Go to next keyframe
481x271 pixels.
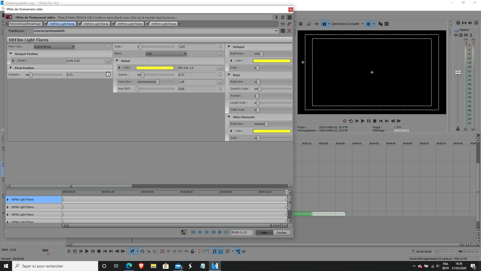tap(207, 232)
